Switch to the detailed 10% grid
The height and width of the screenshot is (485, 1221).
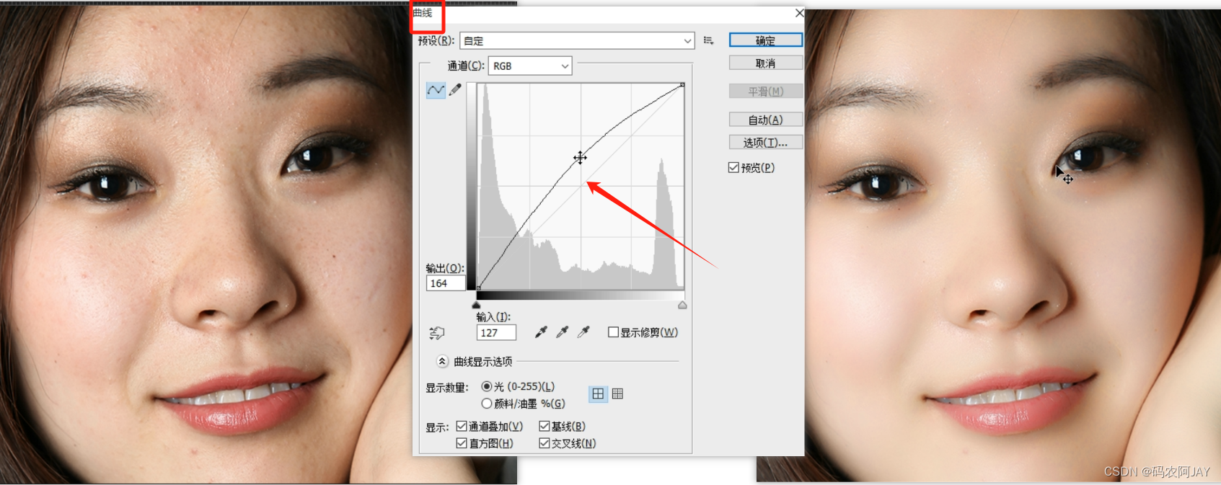[x=617, y=393]
